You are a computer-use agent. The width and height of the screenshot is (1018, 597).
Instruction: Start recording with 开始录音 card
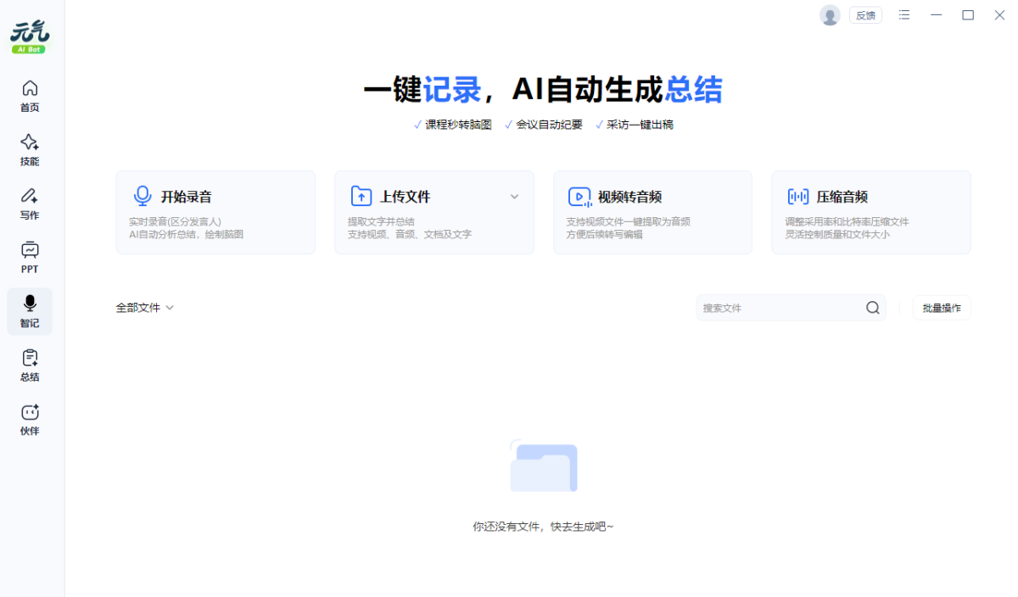215,212
